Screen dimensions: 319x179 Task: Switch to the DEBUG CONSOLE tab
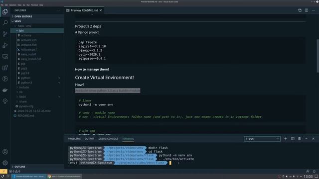(x=108, y=139)
